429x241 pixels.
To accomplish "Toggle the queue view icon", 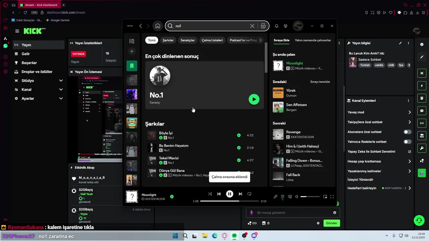I will pyautogui.click(x=283, y=197).
